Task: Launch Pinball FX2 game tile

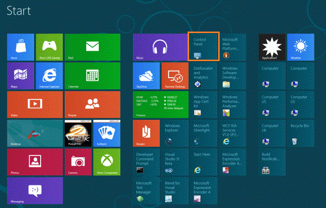Action: pyautogui.click(x=78, y=133)
